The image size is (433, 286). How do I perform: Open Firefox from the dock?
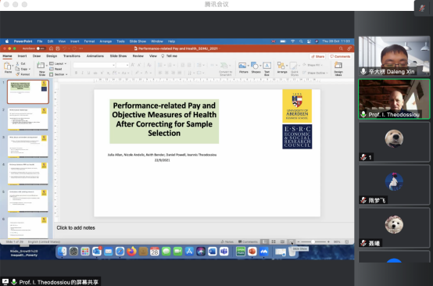pyautogui.click(x=131, y=252)
